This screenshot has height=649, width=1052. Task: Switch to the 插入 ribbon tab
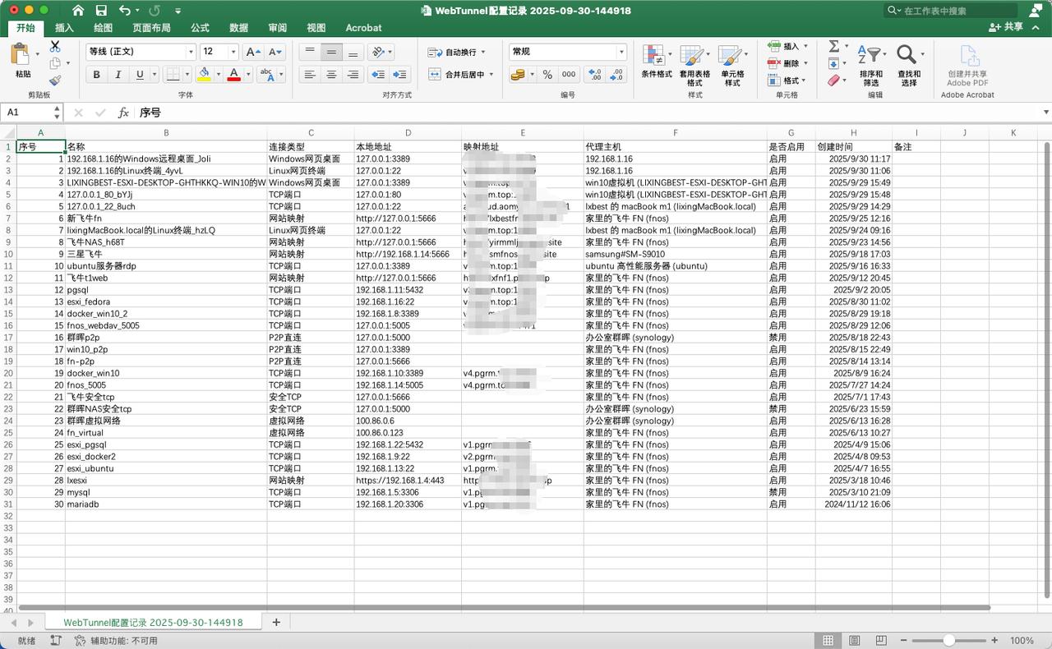click(64, 28)
